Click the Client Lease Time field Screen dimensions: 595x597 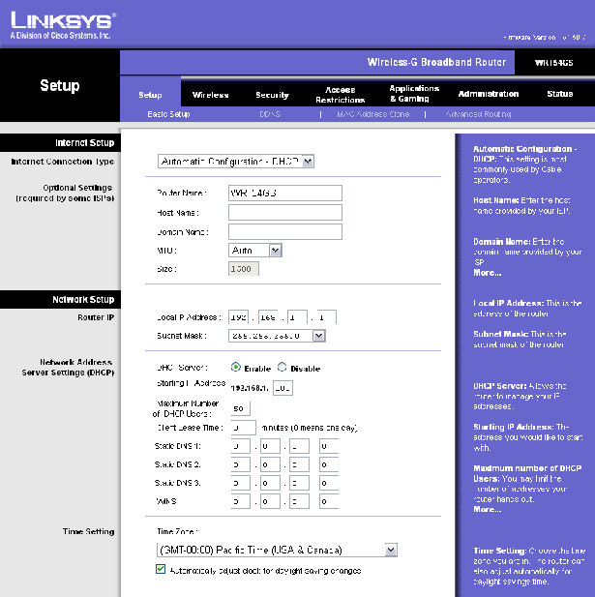(x=244, y=428)
